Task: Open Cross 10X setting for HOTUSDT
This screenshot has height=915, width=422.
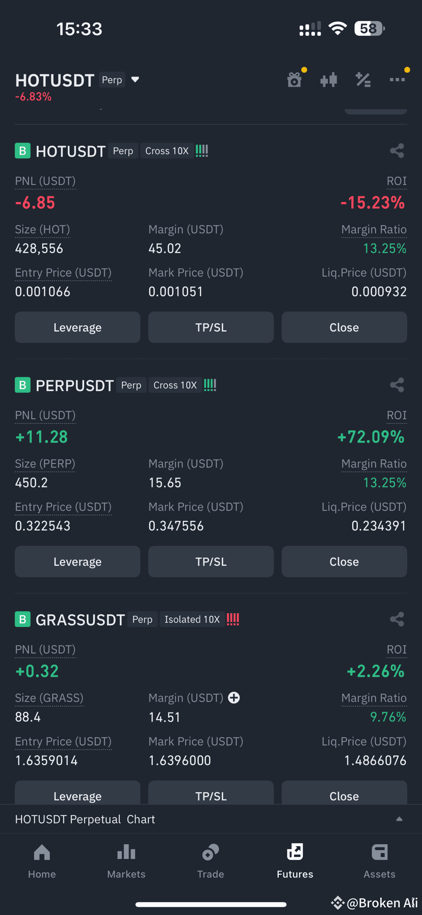Action: tap(167, 151)
